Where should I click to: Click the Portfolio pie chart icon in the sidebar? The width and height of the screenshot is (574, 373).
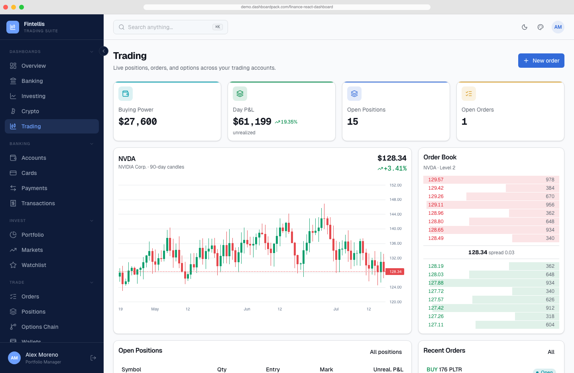coord(13,235)
